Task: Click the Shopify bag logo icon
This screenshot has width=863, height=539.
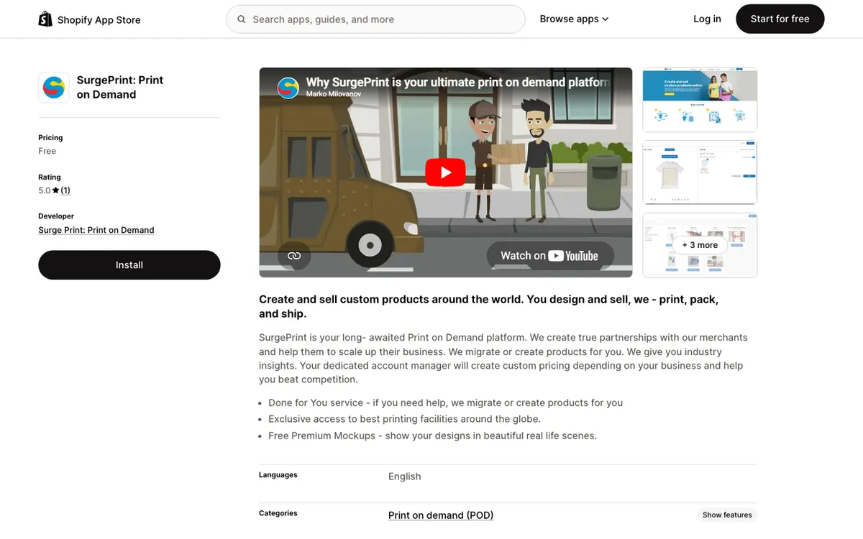Action: coord(45,19)
